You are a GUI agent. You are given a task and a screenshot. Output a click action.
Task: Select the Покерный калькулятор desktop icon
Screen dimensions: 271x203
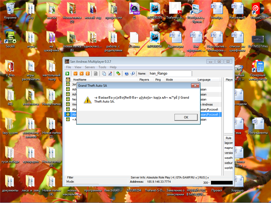tap(258, 67)
